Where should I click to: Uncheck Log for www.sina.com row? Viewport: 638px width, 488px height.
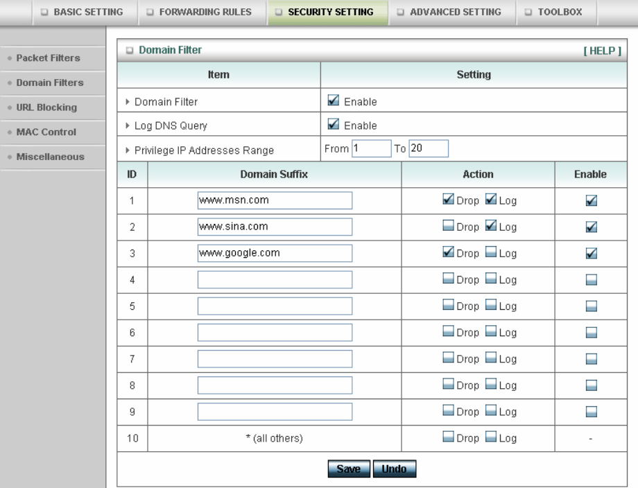pyautogui.click(x=491, y=225)
